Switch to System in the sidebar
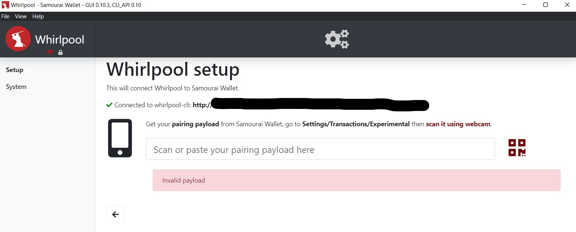 [x=16, y=87]
